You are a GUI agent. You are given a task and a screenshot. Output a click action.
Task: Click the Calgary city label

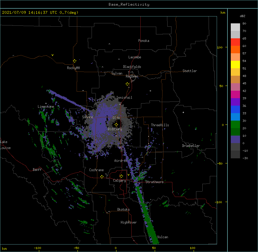pos(119,180)
